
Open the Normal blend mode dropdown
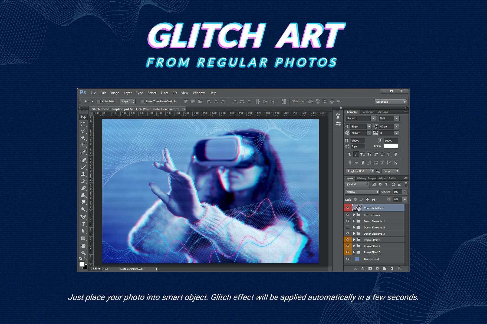click(362, 192)
